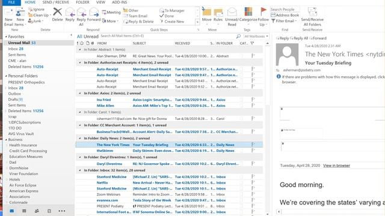Toggle category box for theSkimm message
The image size is (385, 216).
coord(242,151)
